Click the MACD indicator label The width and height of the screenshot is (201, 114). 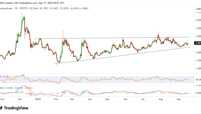pyautogui.click(x=2, y=87)
